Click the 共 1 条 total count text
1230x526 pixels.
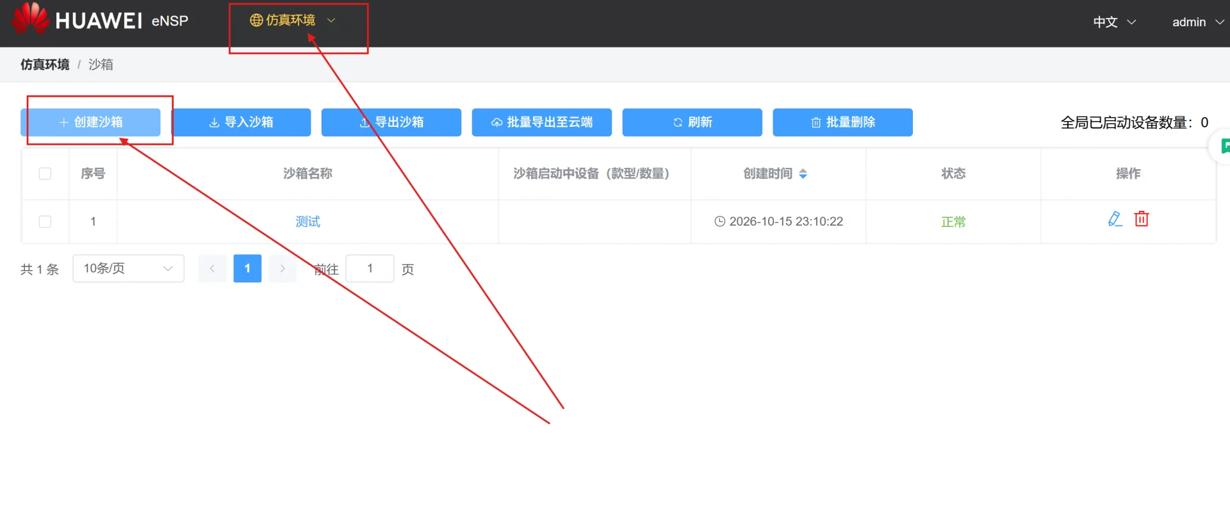[40, 270]
